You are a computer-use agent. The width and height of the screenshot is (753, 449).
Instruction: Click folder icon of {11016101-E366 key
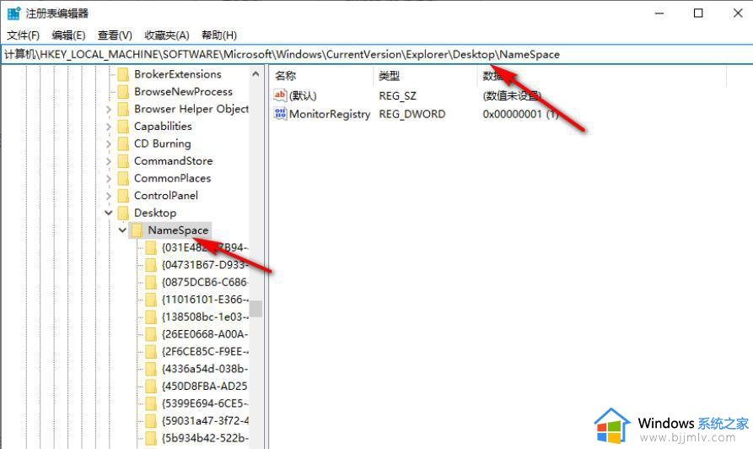click(151, 300)
